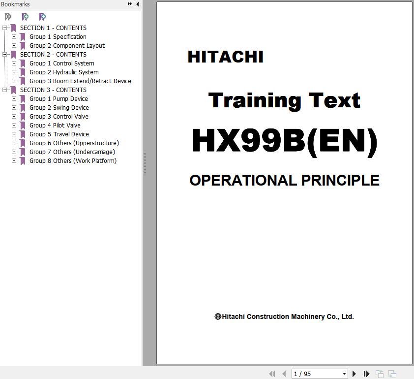The image size is (414, 379).
Task: Click the next view icon
Action: pyautogui.click(x=392, y=374)
